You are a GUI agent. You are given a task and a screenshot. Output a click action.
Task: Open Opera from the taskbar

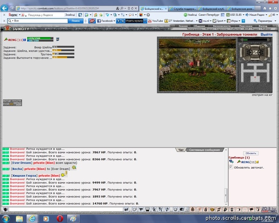click(x=60, y=218)
